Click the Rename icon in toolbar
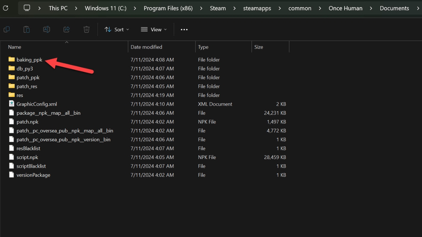The height and width of the screenshot is (237, 422). [46, 29]
